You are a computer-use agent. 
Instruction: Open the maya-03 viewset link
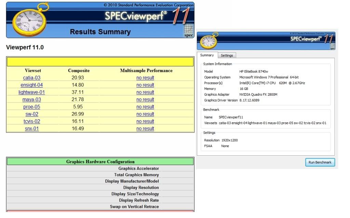click(x=32, y=99)
